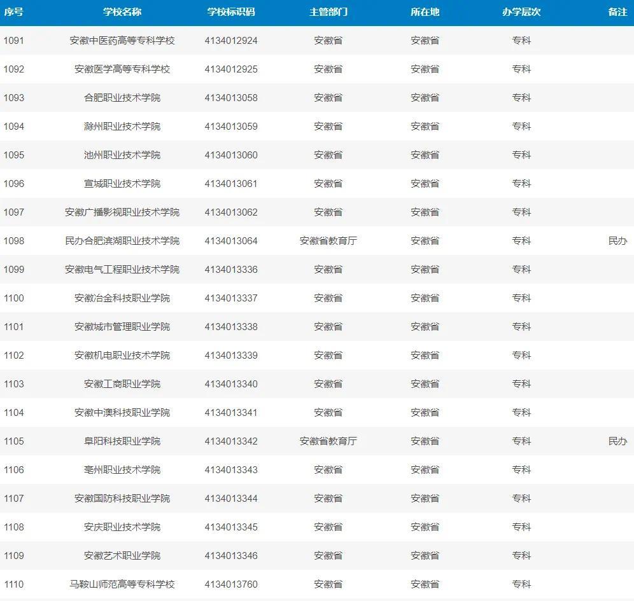Click identifier code 4134013345

(231, 527)
